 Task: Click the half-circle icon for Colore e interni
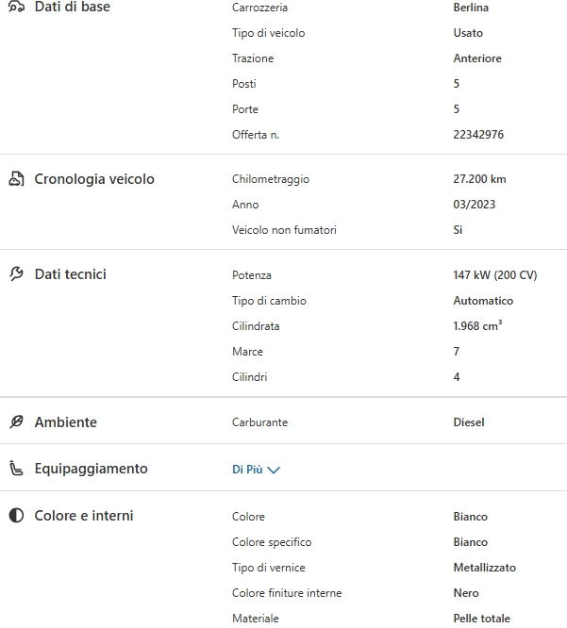[x=16, y=516]
